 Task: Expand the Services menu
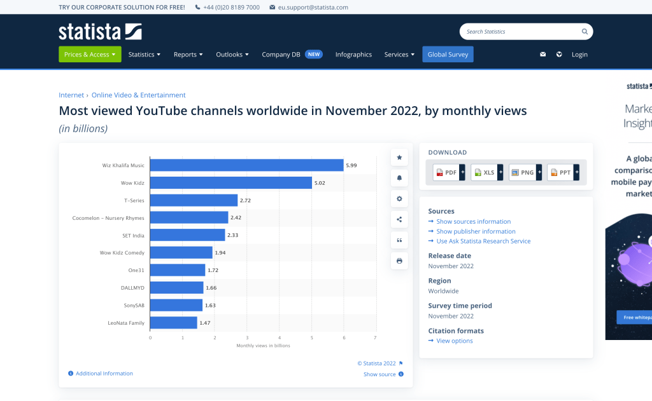click(x=400, y=55)
